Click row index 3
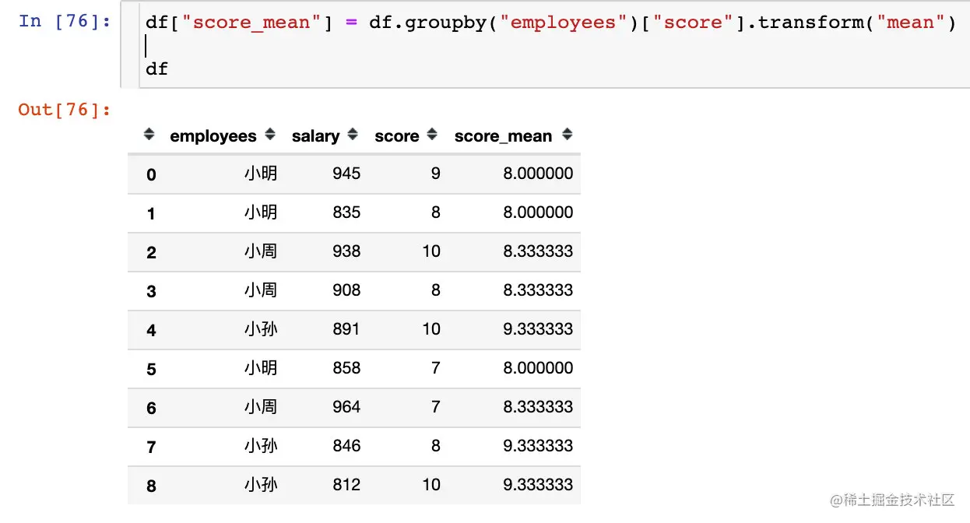Image resolution: width=970 pixels, height=523 pixels. 151,292
